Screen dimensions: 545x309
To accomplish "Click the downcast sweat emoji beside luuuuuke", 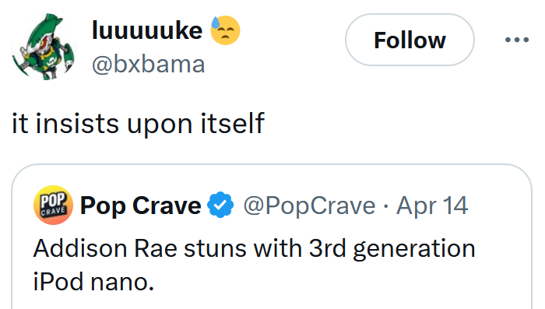I will pyautogui.click(x=225, y=30).
